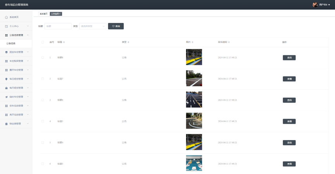Sort the table by 类型 column arrows
Screen dimensions: 335x174
tap(128, 42)
